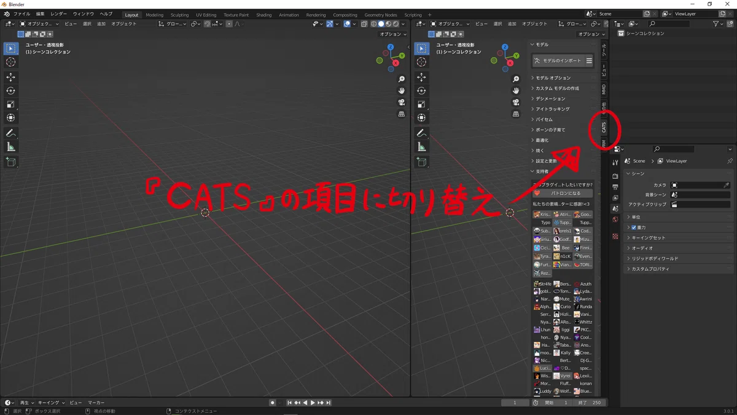Click the outliner filter funnel icon
Image resolution: width=737 pixels, height=415 pixels.
point(716,24)
